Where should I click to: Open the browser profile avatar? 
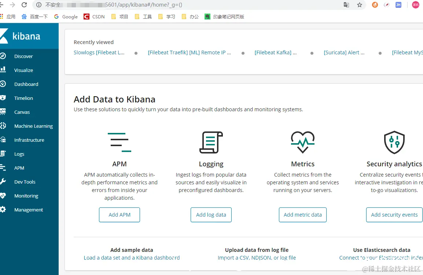[415, 5]
